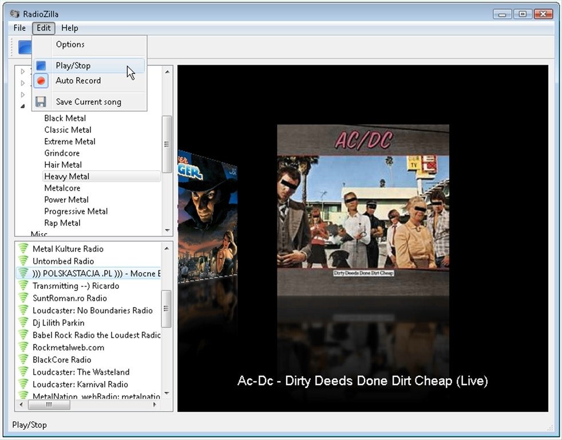Click the POLSKASTACJA .PL station signal icon

coord(23,273)
